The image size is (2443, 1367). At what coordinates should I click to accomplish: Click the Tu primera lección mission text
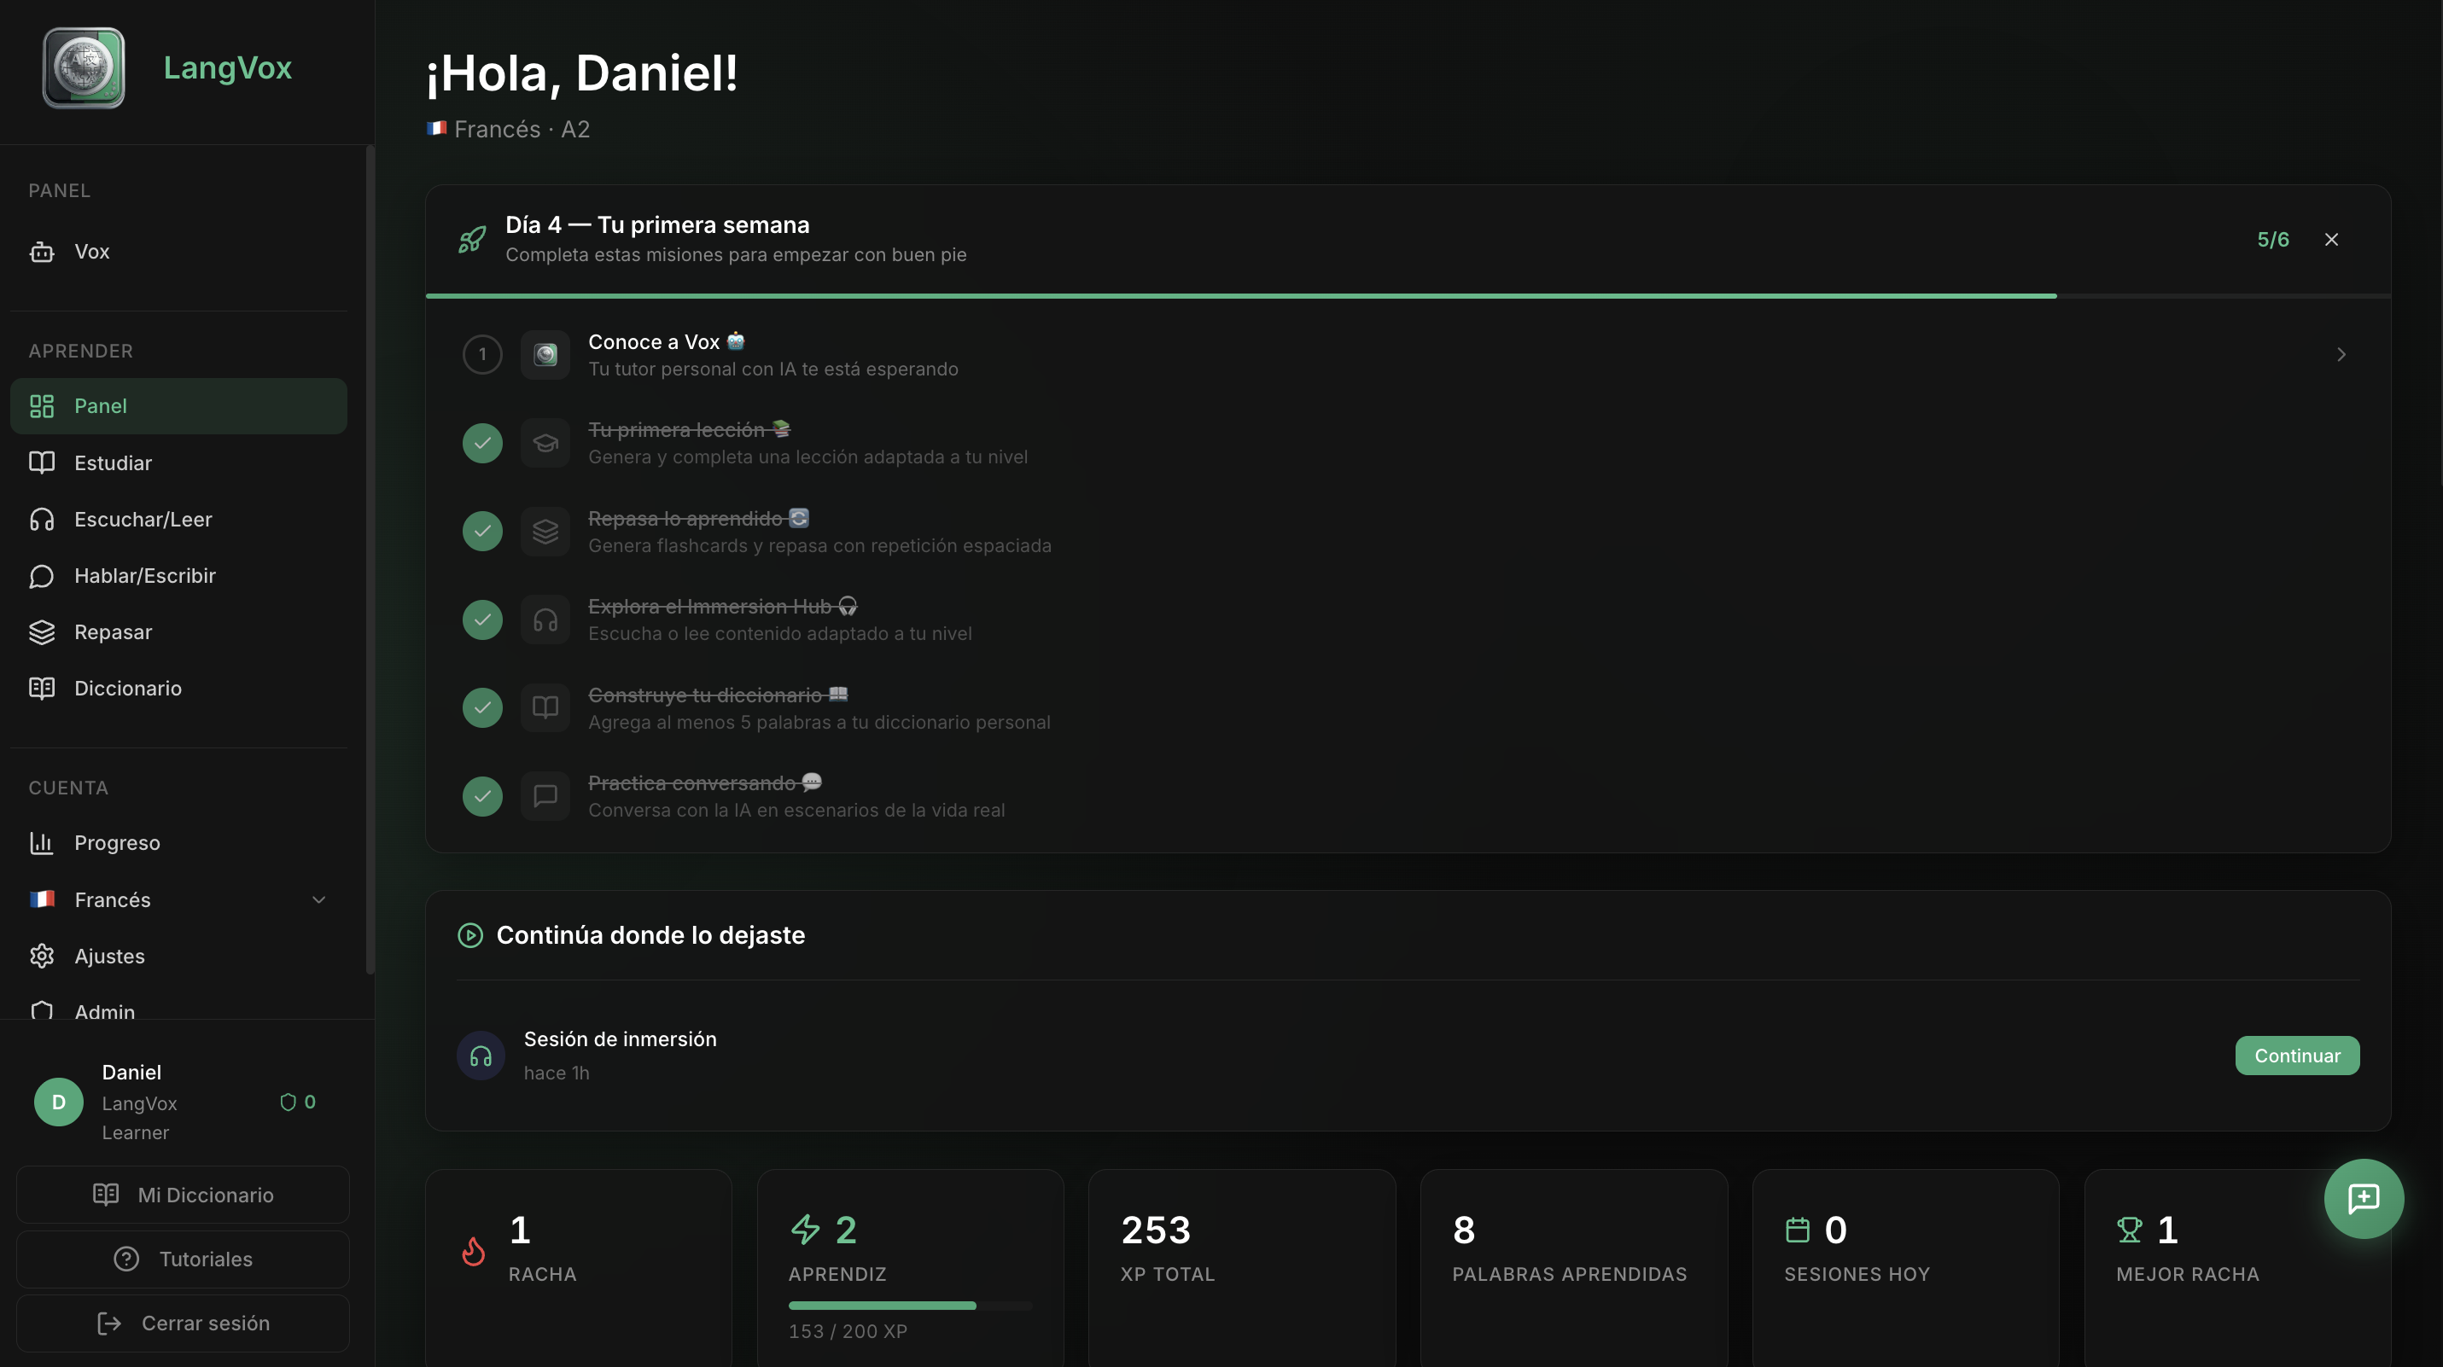point(689,429)
